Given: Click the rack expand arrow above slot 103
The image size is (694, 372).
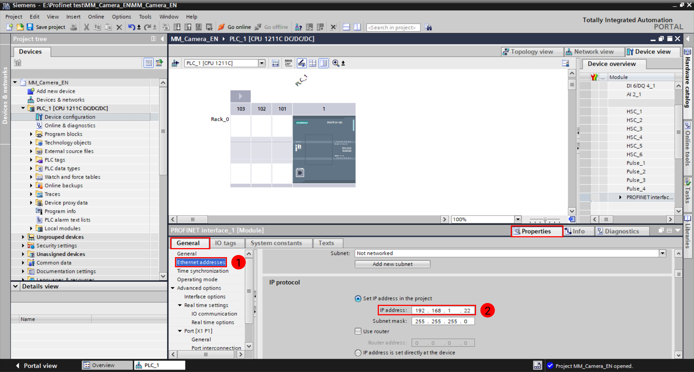Looking at the screenshot, I should [x=240, y=96].
